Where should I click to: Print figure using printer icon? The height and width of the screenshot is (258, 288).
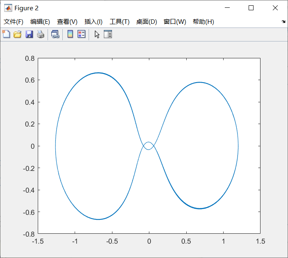tap(41, 35)
